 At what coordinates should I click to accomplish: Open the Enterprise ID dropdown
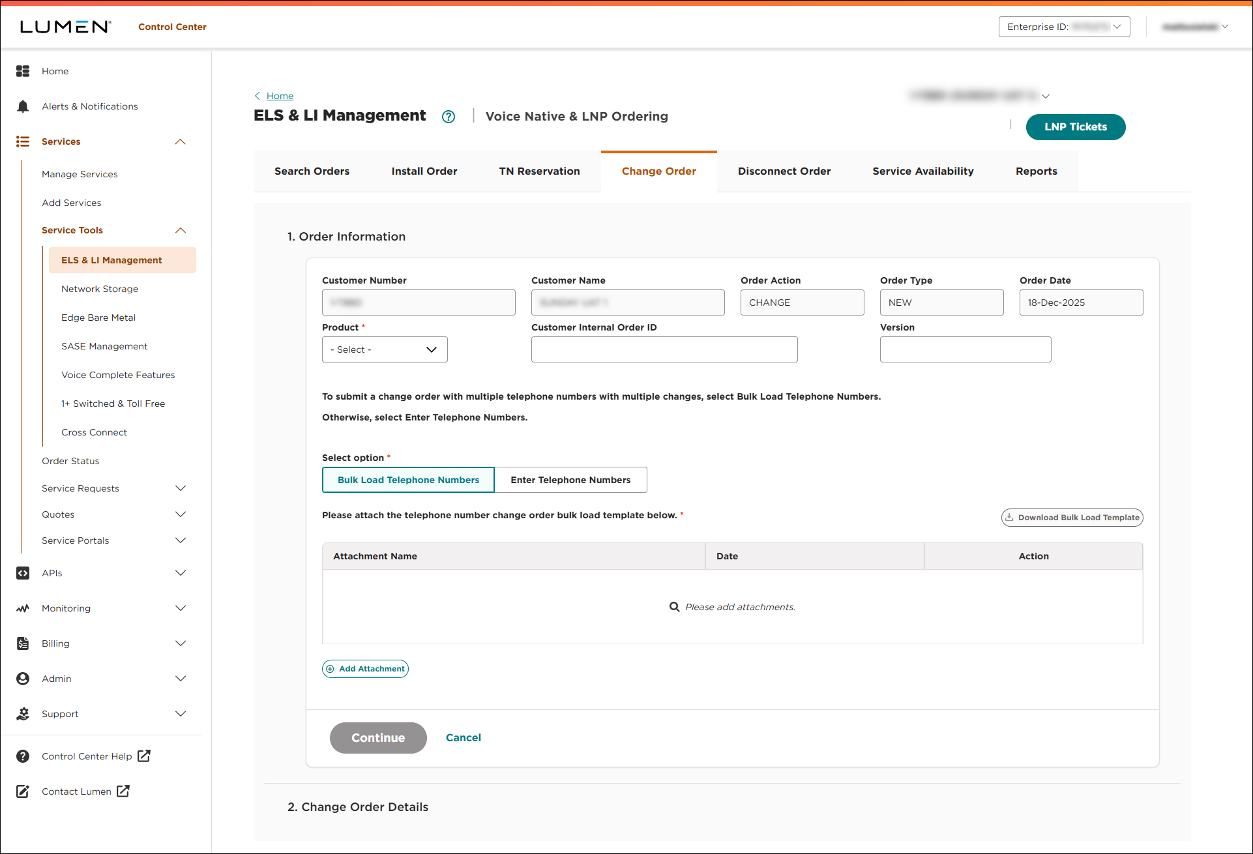coord(1064,27)
